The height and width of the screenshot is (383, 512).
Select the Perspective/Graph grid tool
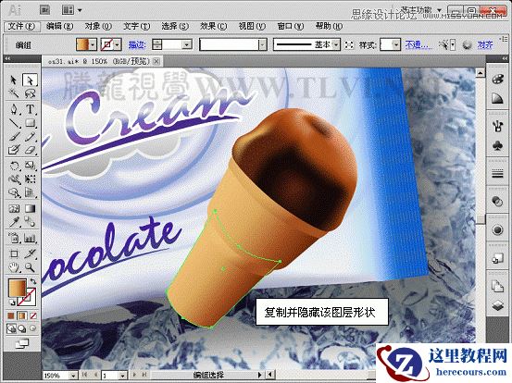point(30,192)
